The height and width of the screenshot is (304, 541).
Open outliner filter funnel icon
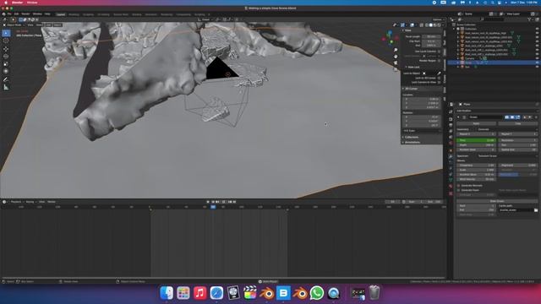[x=530, y=19]
